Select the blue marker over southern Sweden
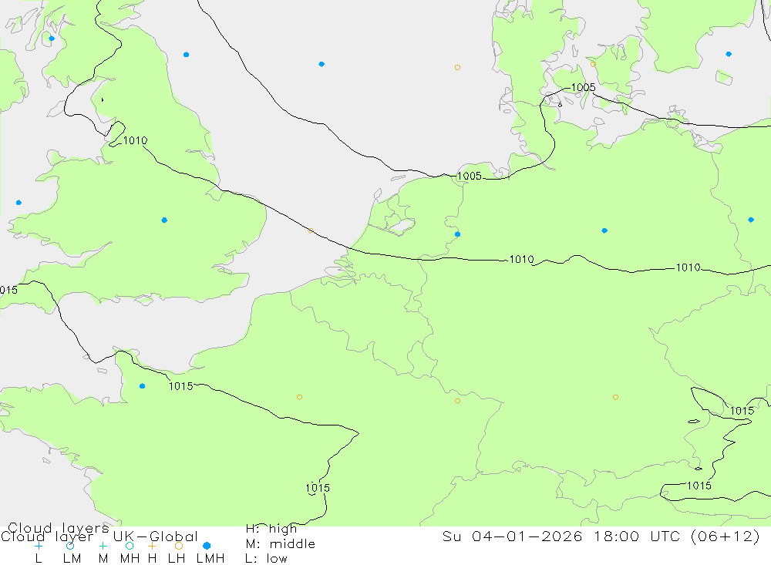 [729, 54]
